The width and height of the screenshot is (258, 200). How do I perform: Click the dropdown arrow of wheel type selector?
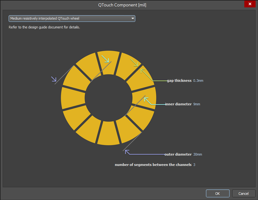pos(132,18)
